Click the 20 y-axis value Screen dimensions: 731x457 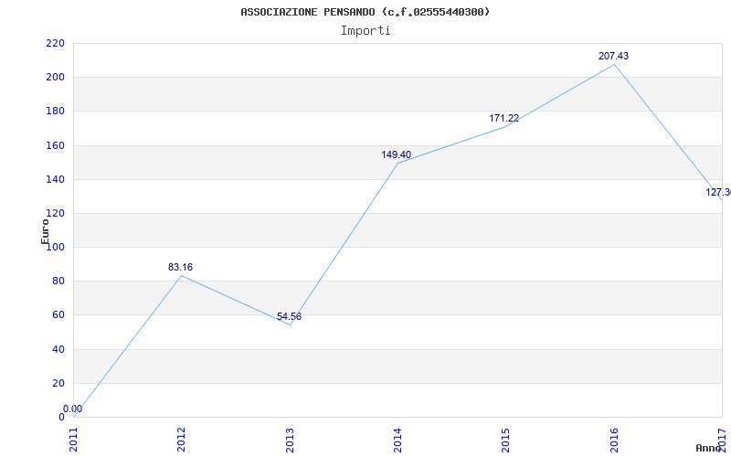tap(58, 383)
